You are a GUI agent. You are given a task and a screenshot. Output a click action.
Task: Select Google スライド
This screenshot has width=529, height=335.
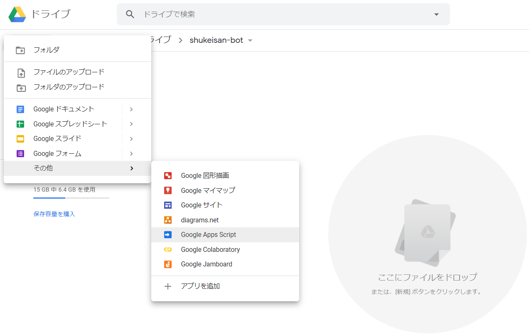pos(57,139)
